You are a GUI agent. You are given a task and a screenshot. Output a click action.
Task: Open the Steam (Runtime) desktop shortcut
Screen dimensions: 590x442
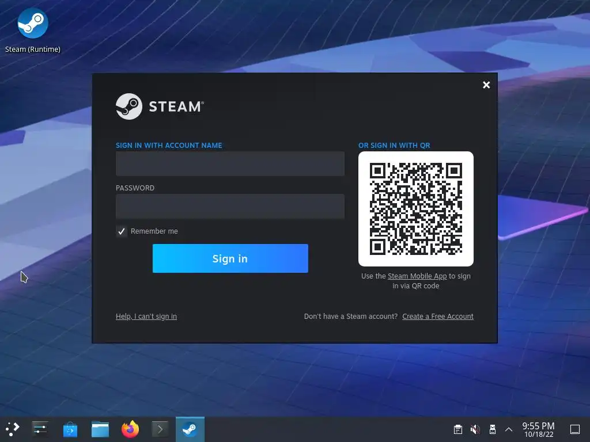pos(33,30)
